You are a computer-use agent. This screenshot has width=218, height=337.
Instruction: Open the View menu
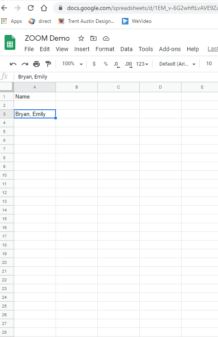click(62, 49)
